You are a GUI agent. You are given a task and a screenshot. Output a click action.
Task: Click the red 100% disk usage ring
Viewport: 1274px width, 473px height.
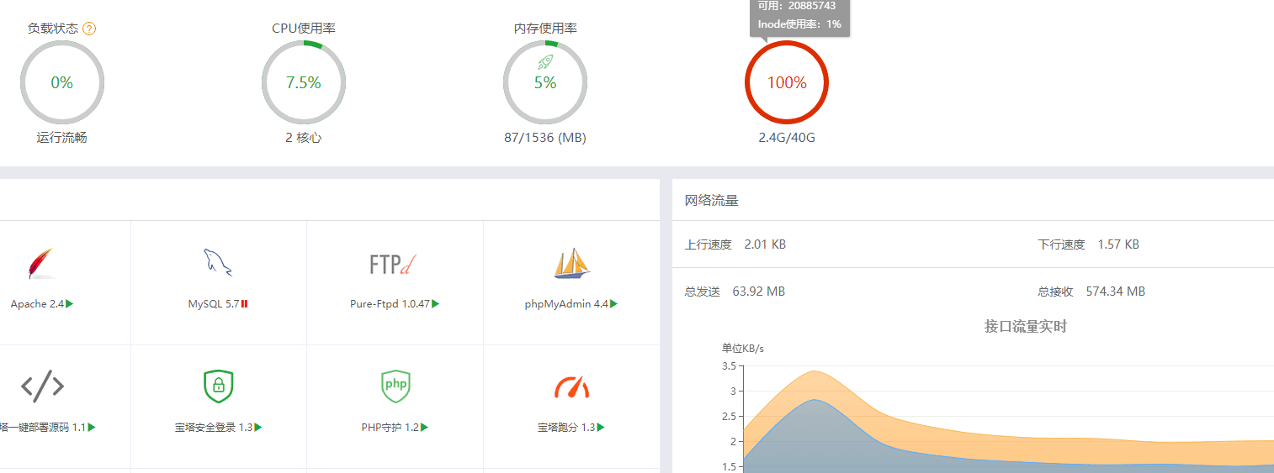click(787, 82)
